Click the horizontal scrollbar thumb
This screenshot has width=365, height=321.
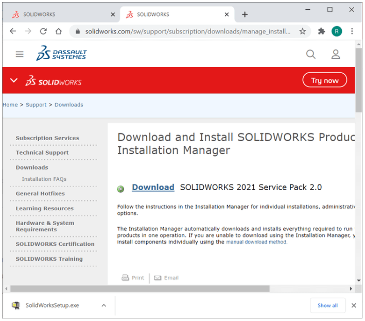point(140,289)
